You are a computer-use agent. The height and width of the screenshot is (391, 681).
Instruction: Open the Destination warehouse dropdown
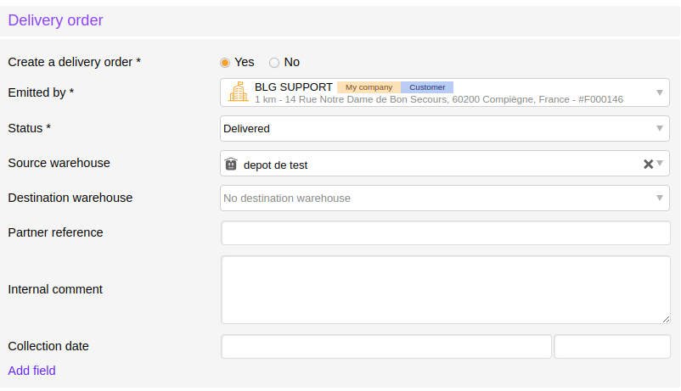pyautogui.click(x=445, y=198)
